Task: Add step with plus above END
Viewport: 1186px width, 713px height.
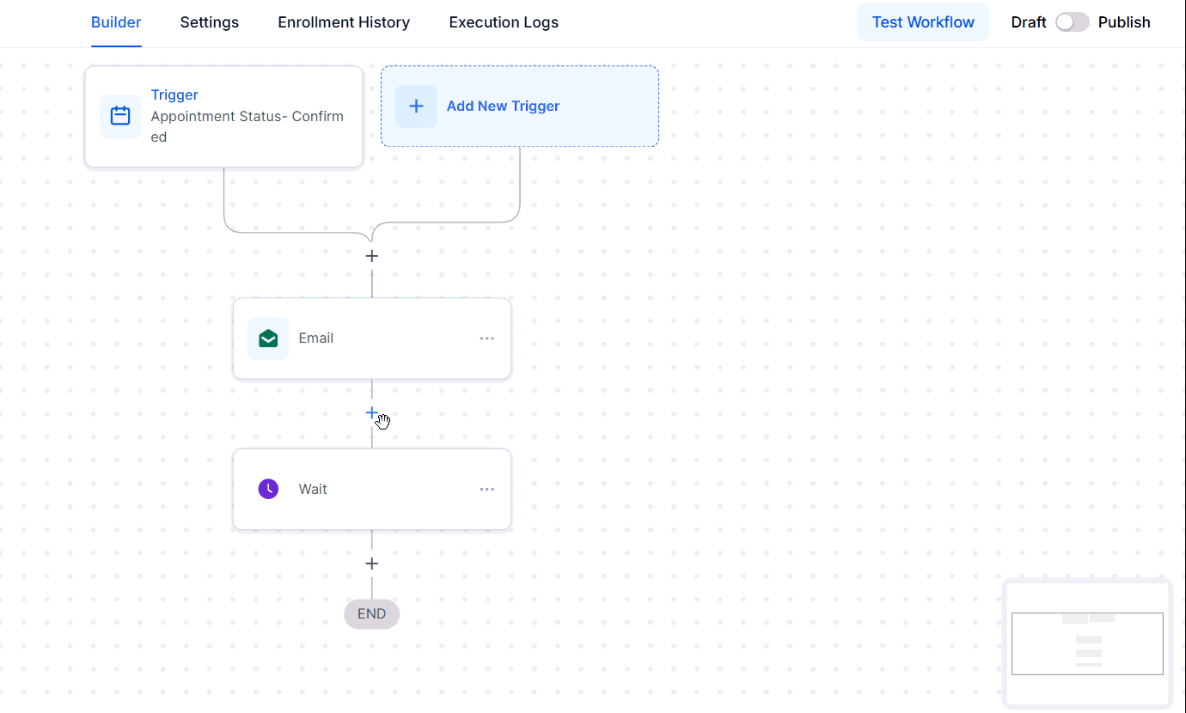Action: pyautogui.click(x=372, y=564)
